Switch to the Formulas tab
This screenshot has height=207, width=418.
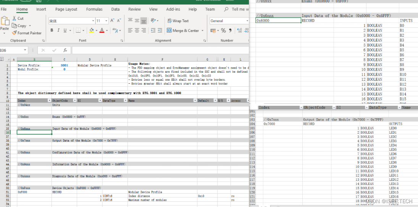(94, 9)
